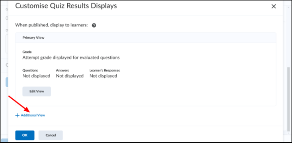Viewport: 292px width, 143px height.
Task: Click 'Not displayed' under Questions
Action: tap(36, 76)
